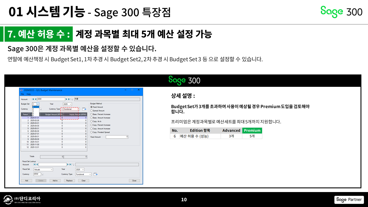The height and width of the screenshot is (207, 368).
Task: Click the 단디코리아 logo in the footer
Action: pos(22,200)
